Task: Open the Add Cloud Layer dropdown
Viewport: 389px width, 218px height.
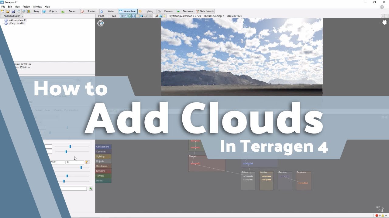Action: (x=12, y=16)
